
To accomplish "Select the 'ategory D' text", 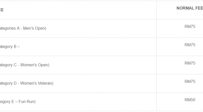I will [8, 83].
